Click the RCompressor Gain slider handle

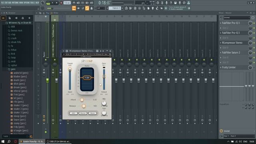[x=104, y=76]
